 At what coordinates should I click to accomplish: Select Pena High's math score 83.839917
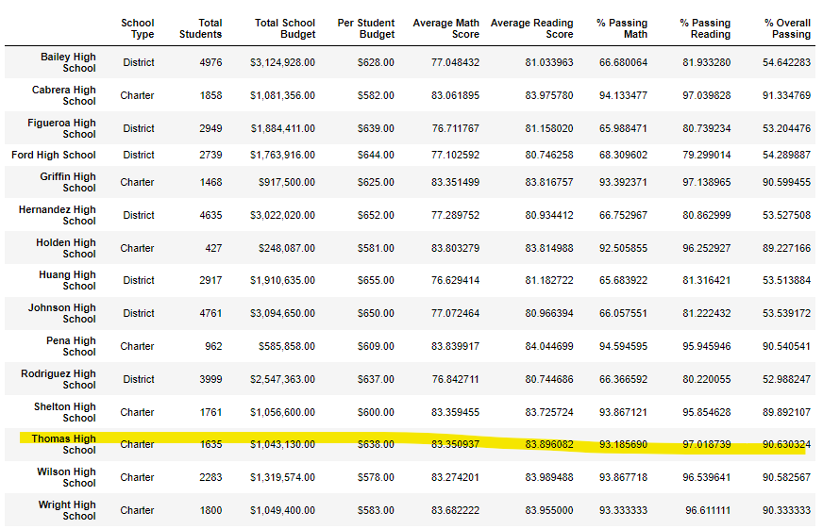pos(455,347)
